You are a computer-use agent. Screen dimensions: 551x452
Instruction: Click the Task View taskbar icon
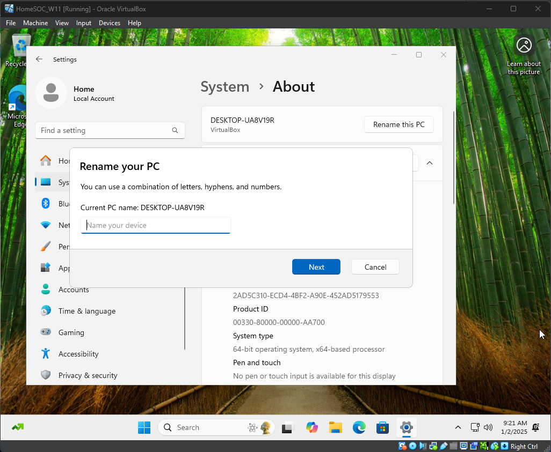[288, 427]
